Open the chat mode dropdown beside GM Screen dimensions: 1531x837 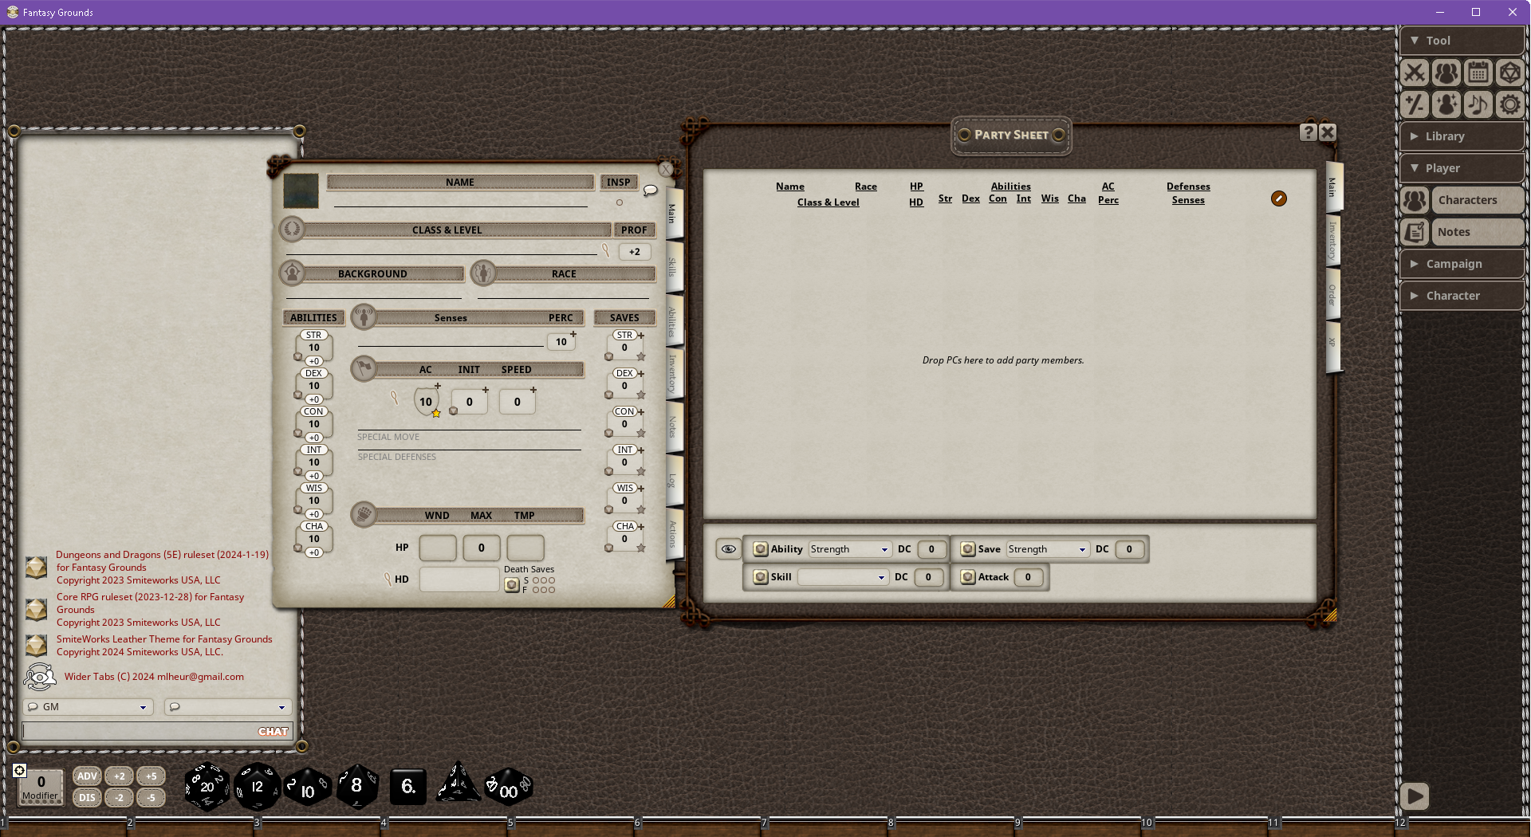pos(228,707)
